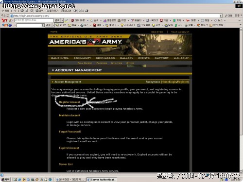Click the Expired Account link

coord(69,148)
